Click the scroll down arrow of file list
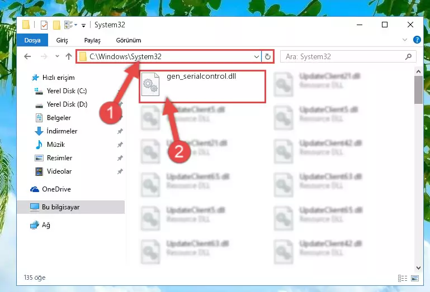 [418, 268]
